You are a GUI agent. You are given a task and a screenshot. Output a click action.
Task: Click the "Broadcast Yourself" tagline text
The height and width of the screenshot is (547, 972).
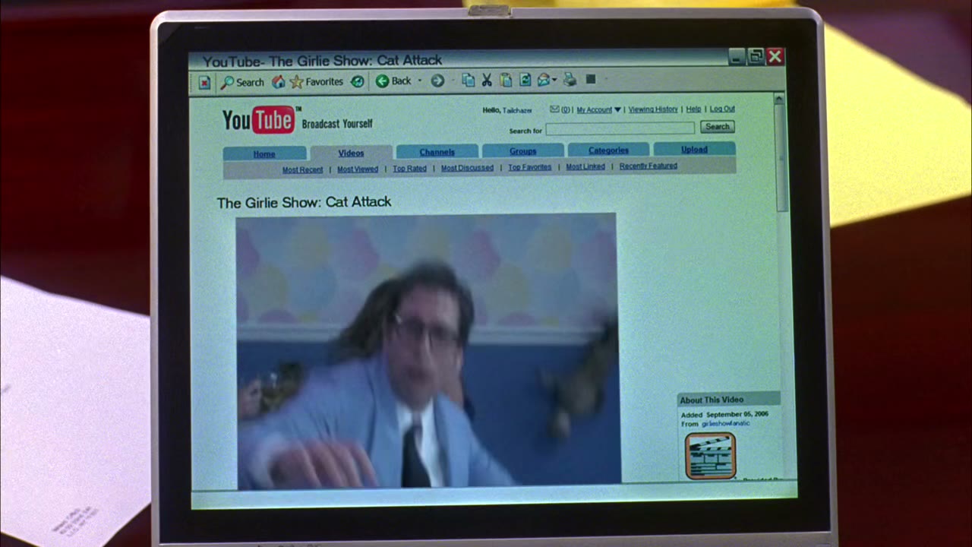(337, 124)
